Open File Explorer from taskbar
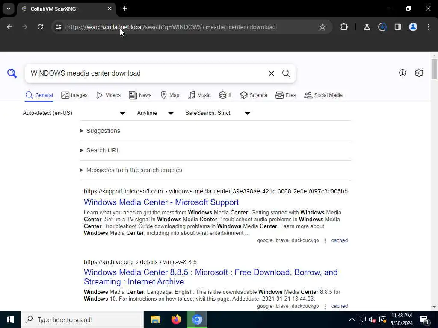The image size is (438, 328). point(155,319)
